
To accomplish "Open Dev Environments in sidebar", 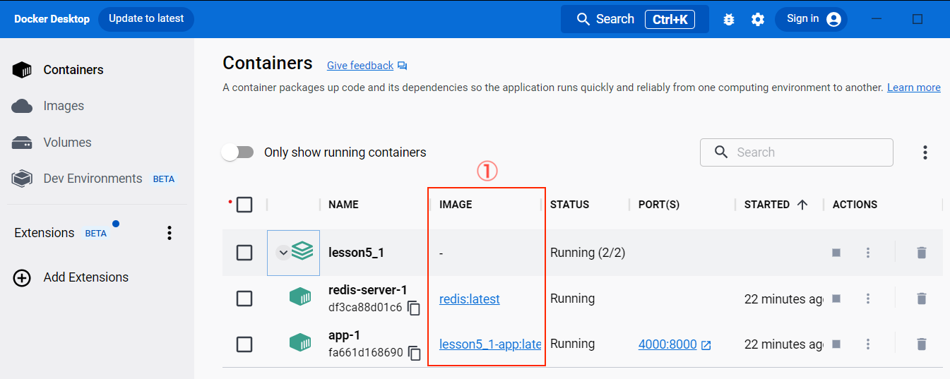I will 93,179.
